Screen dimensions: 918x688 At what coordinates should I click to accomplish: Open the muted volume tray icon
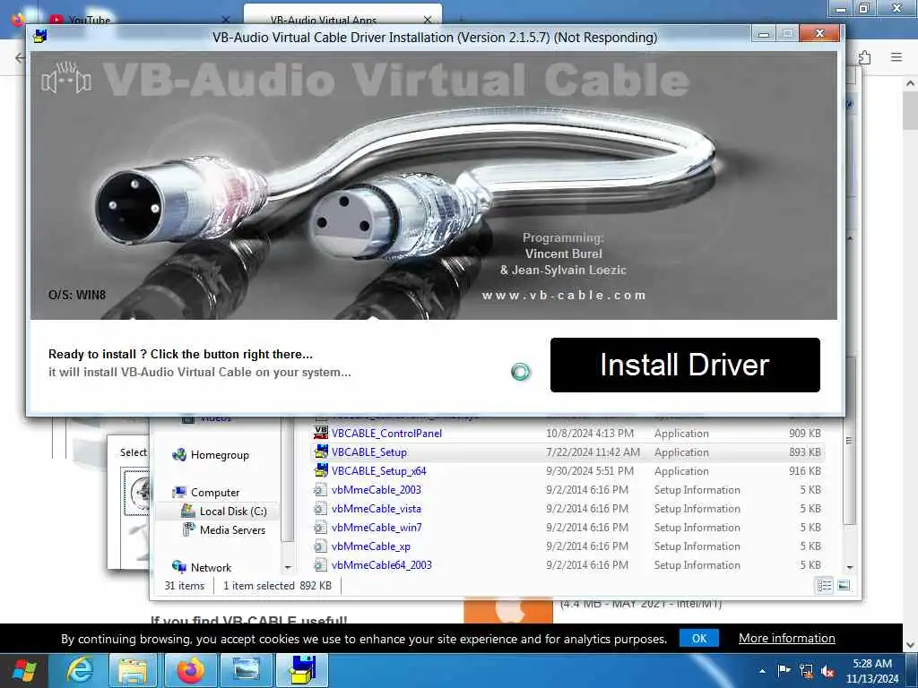click(x=827, y=671)
